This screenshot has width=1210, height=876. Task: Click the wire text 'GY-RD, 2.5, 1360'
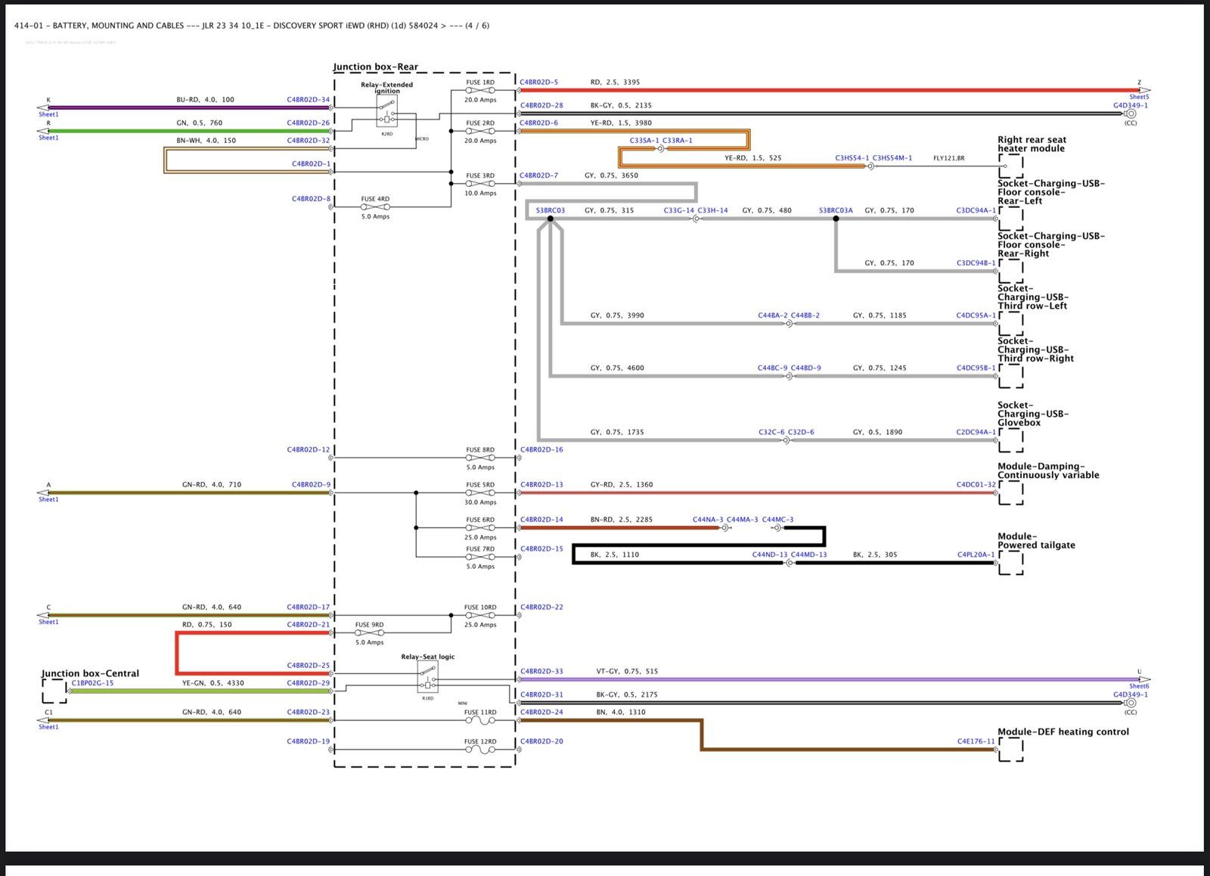tap(622, 485)
